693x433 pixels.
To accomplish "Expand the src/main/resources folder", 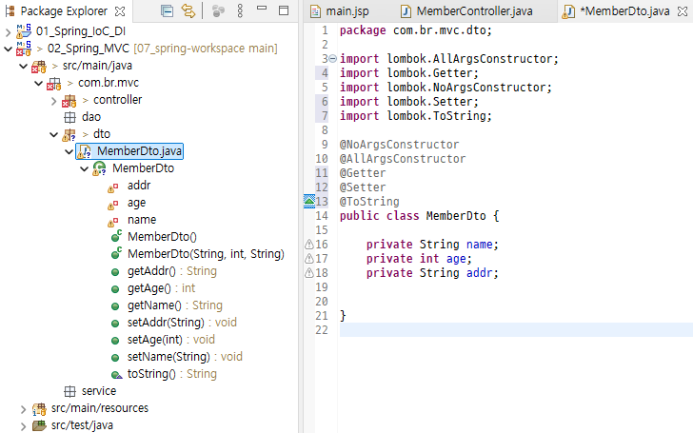I will click(x=24, y=409).
